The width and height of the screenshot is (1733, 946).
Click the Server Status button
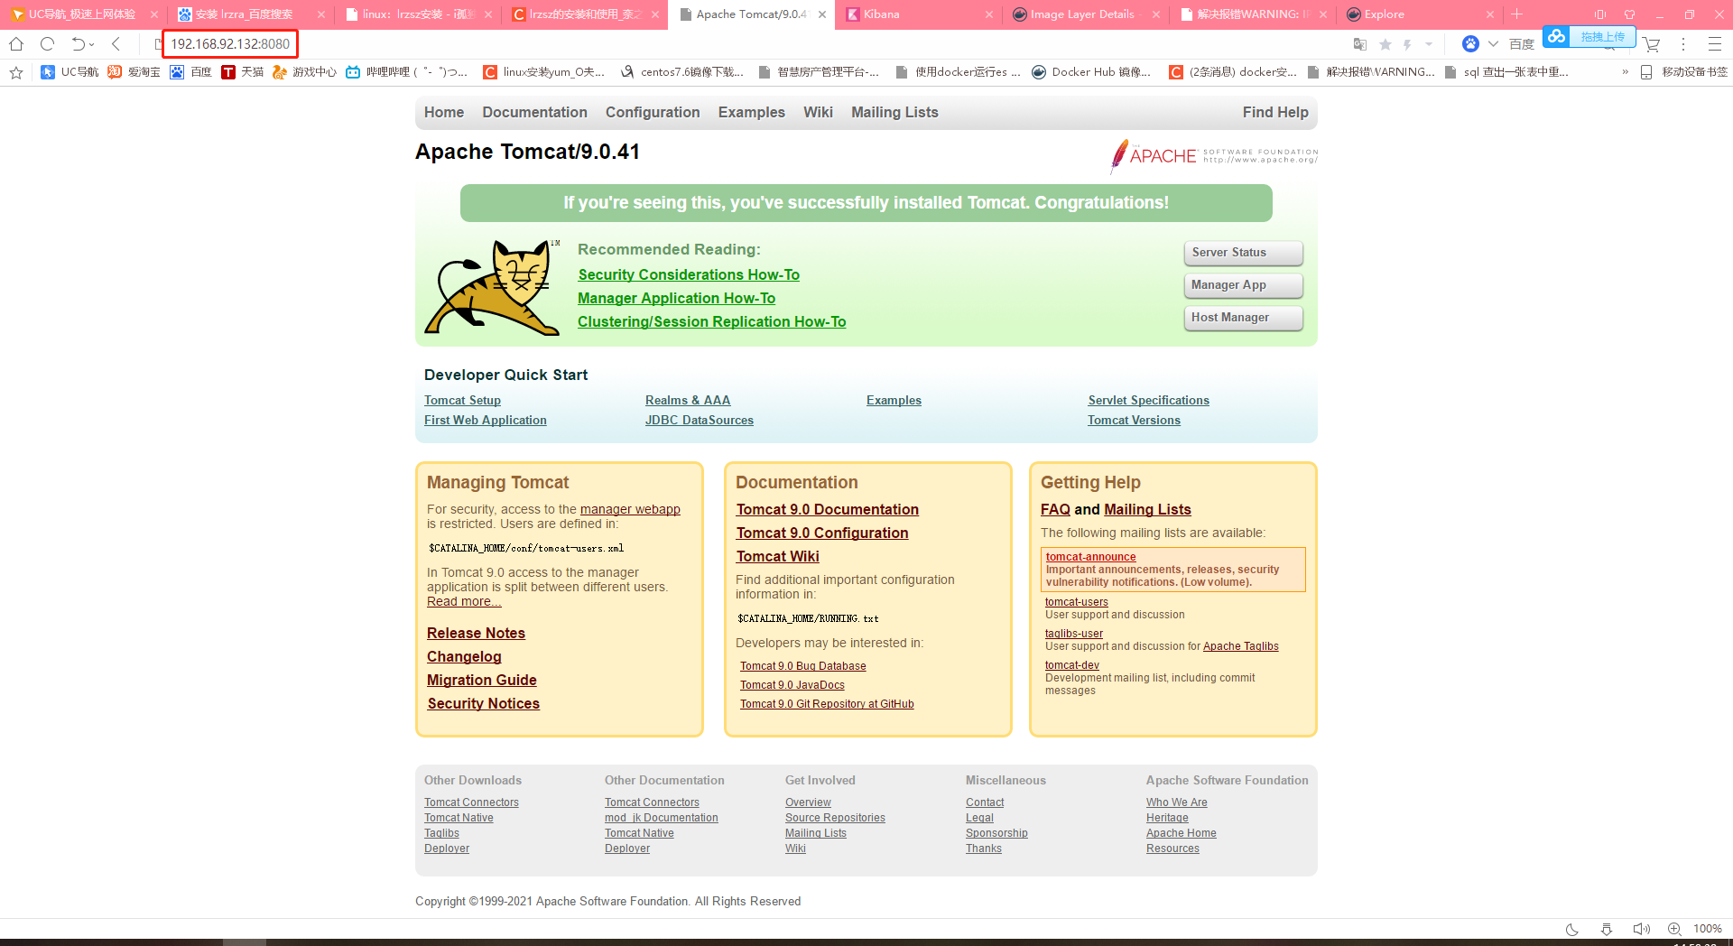pyautogui.click(x=1244, y=253)
